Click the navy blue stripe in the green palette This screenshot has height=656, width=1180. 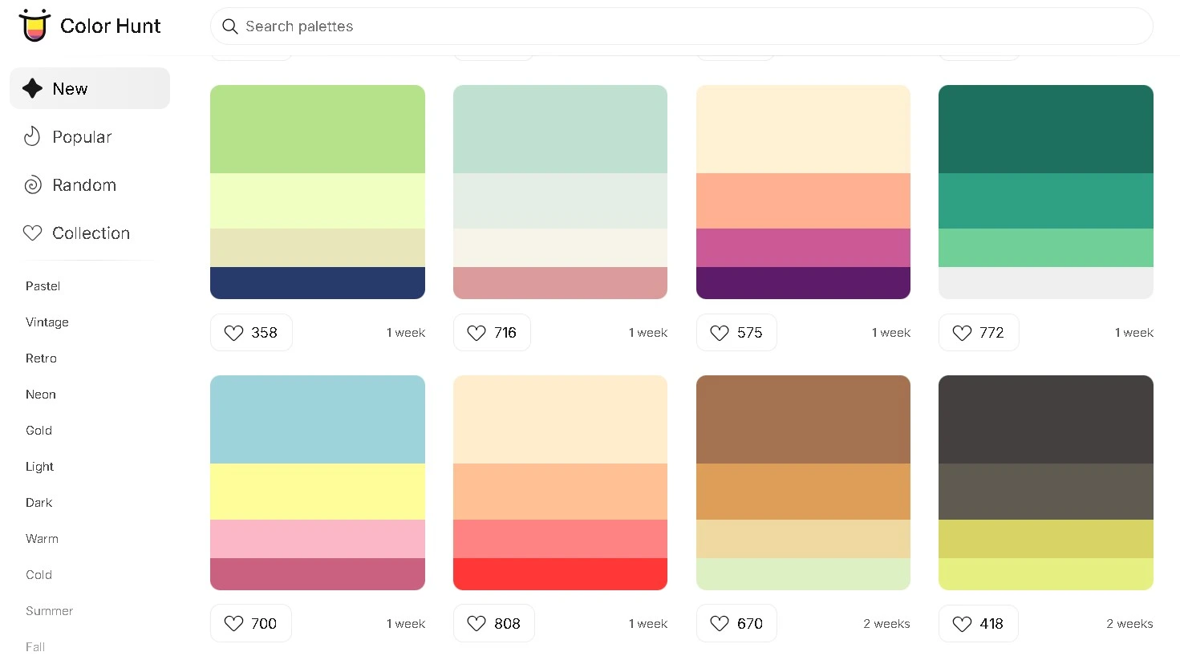click(317, 282)
